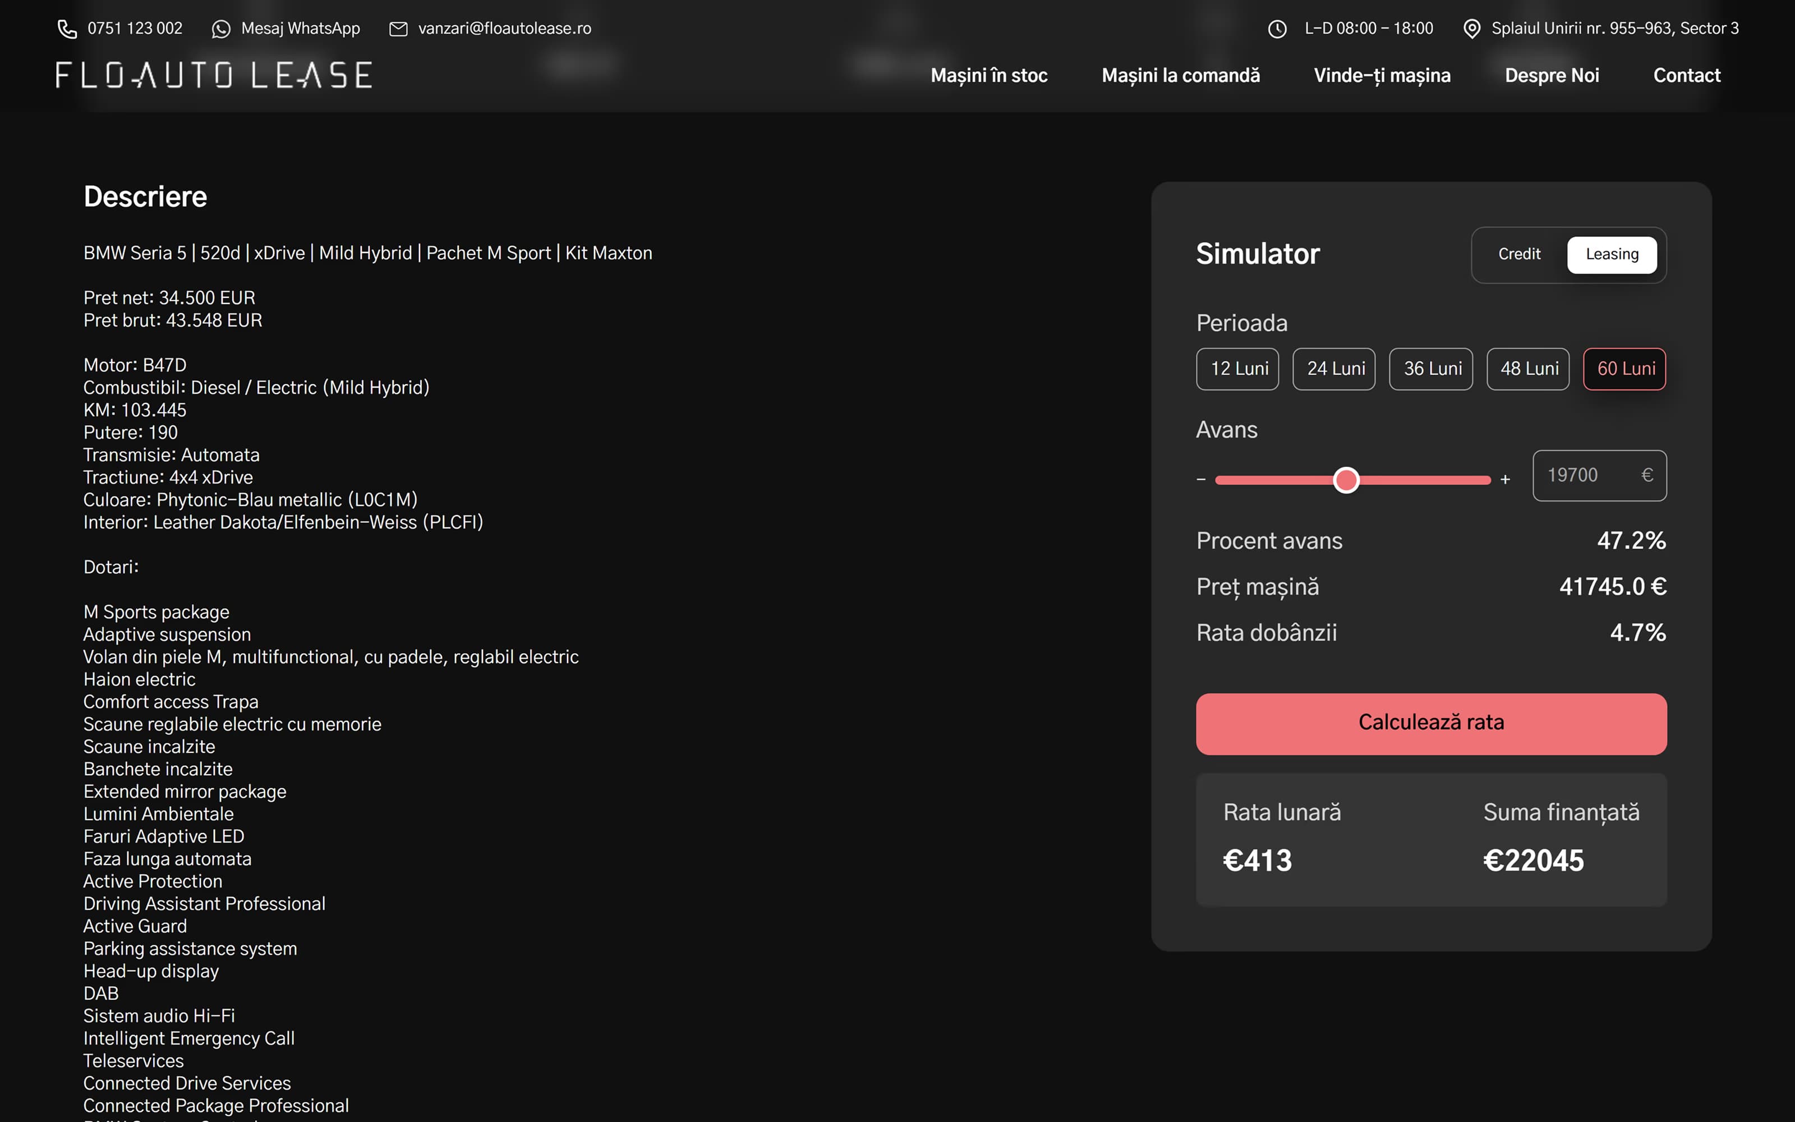The height and width of the screenshot is (1122, 1795).
Task: Click the Calculează rata button
Action: [x=1432, y=724]
